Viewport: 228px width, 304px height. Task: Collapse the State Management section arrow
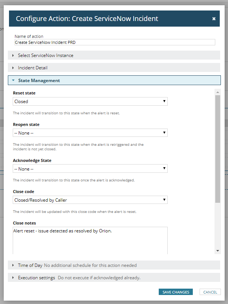(x=13, y=80)
